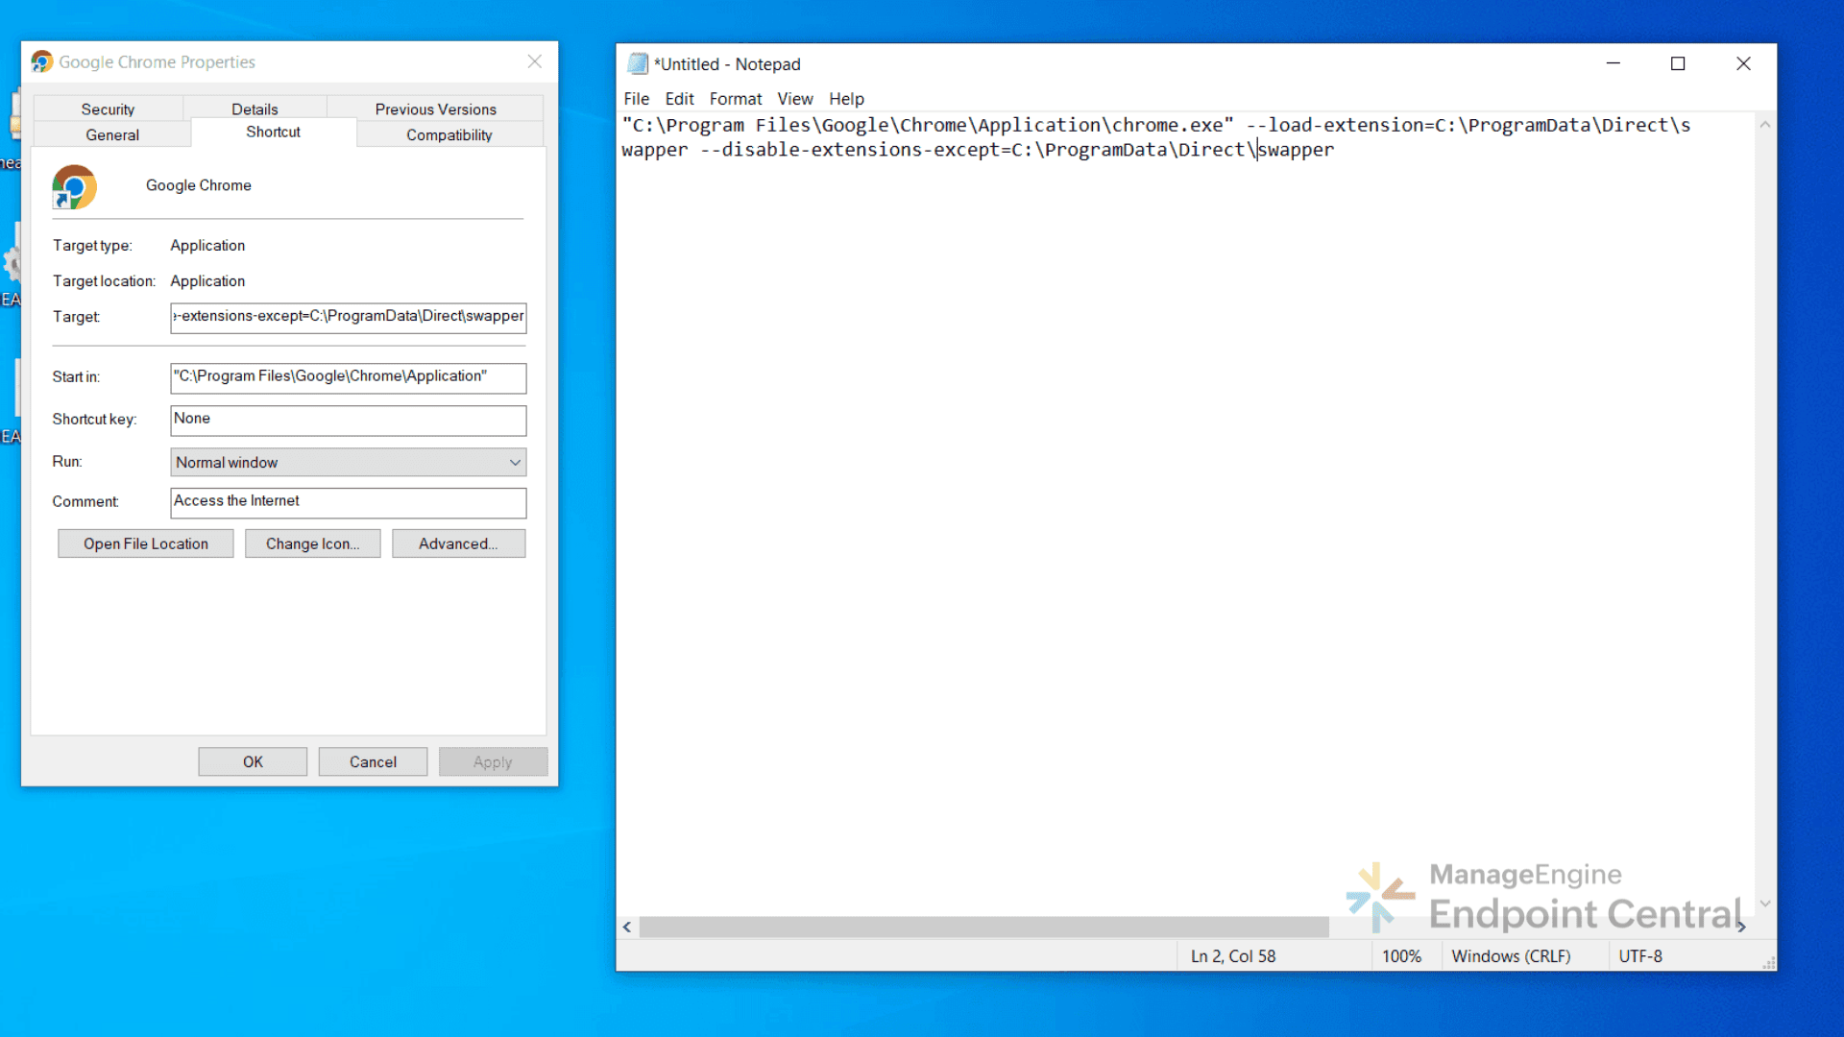
Task: Click Notepad vertical scrollbar down arrow
Action: [x=1764, y=904]
